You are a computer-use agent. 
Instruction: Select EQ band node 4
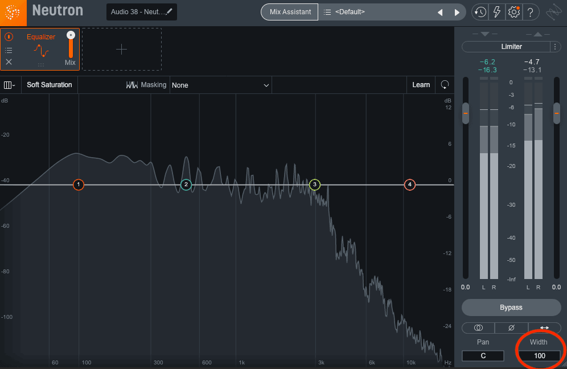[x=409, y=184]
